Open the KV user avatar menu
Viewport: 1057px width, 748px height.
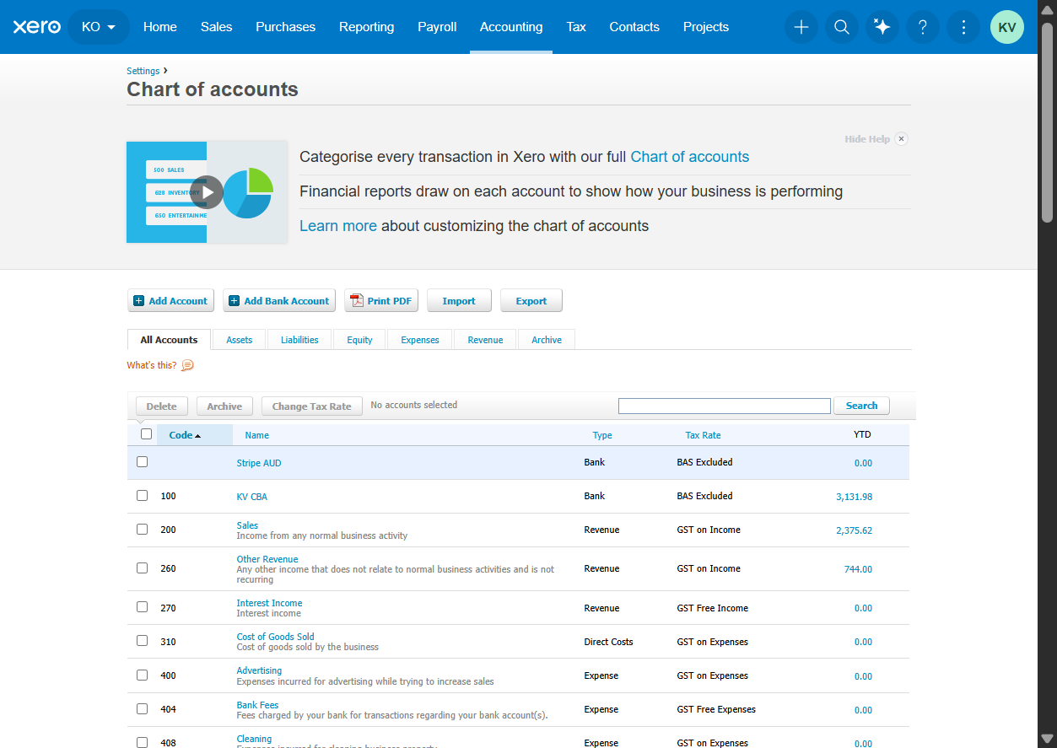[x=1007, y=27]
